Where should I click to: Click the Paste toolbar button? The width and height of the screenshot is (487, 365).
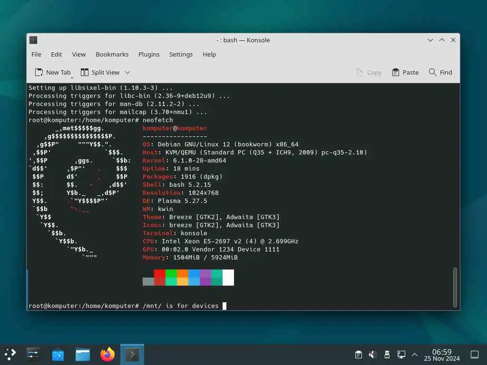tap(405, 72)
